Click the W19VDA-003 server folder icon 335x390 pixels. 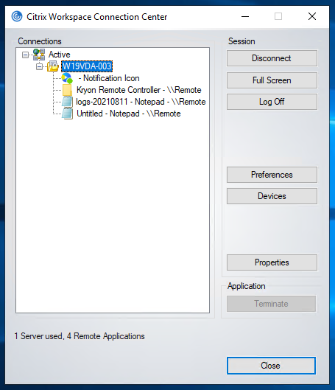(x=53, y=66)
